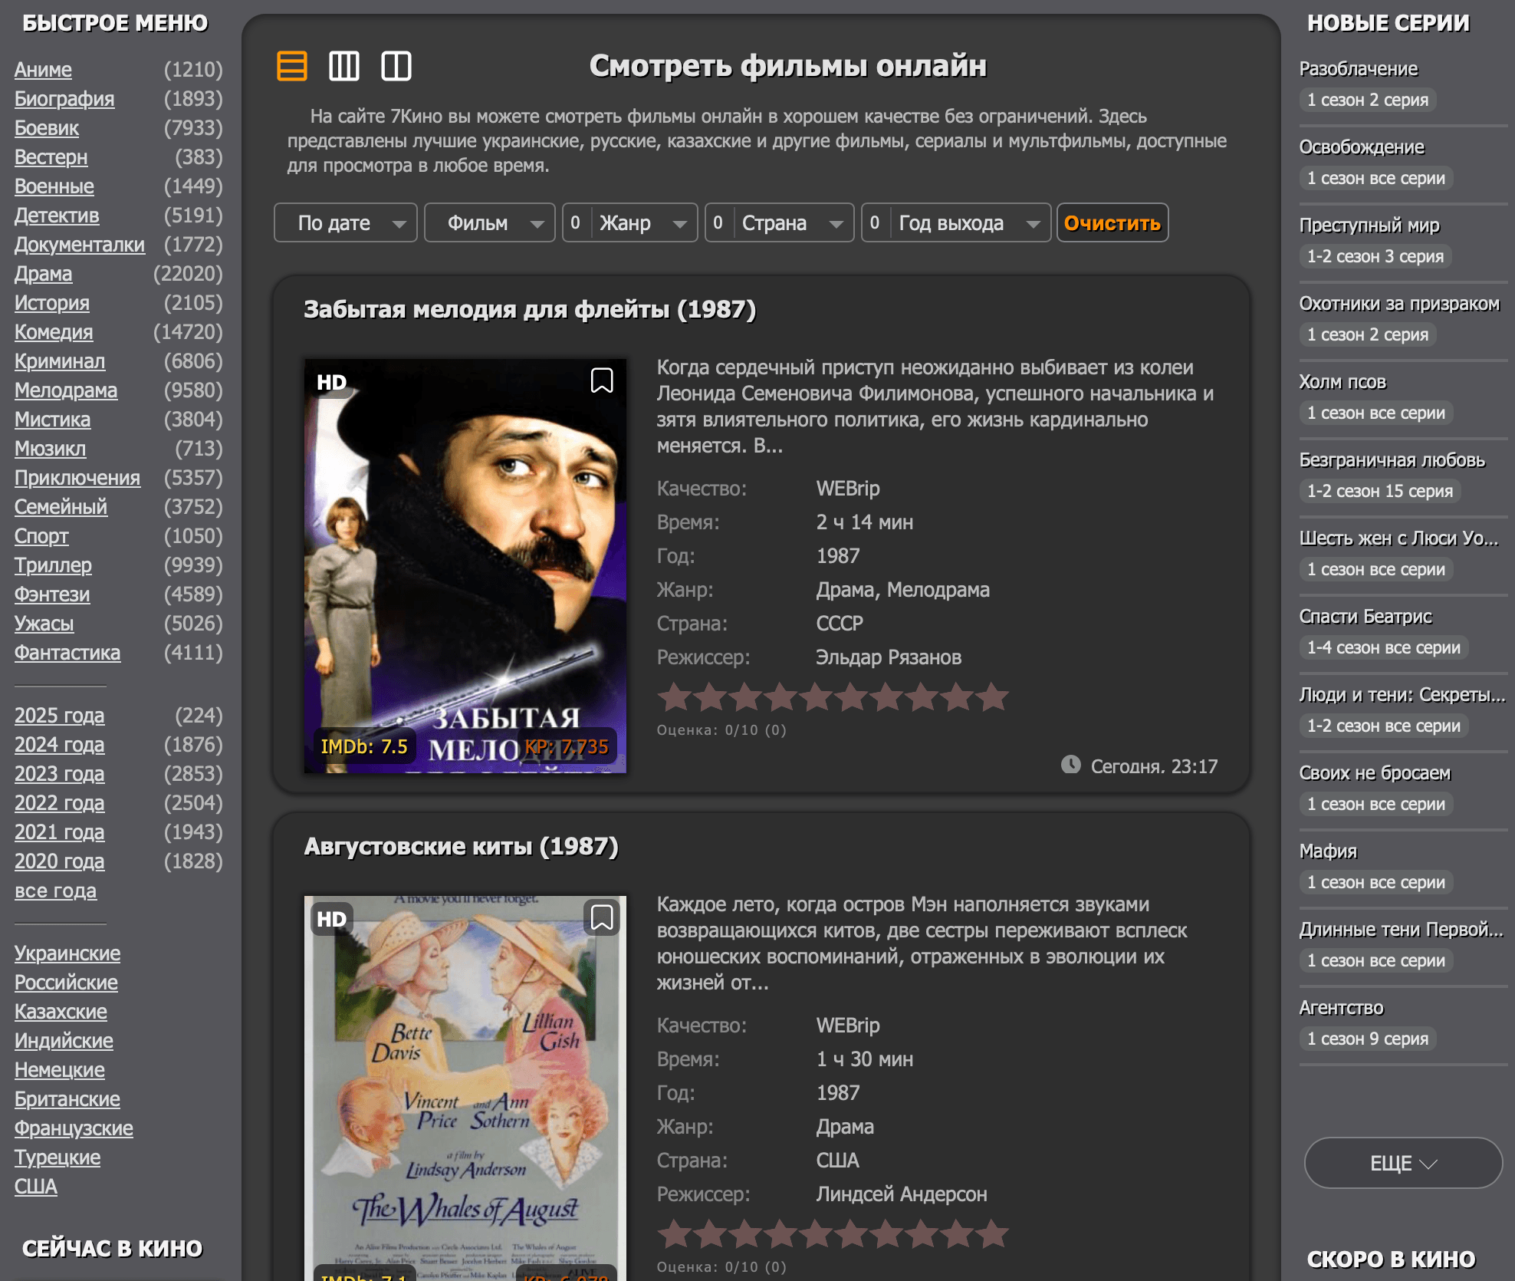Open Турецкие films link
The image size is (1515, 1281).
pos(58,1158)
